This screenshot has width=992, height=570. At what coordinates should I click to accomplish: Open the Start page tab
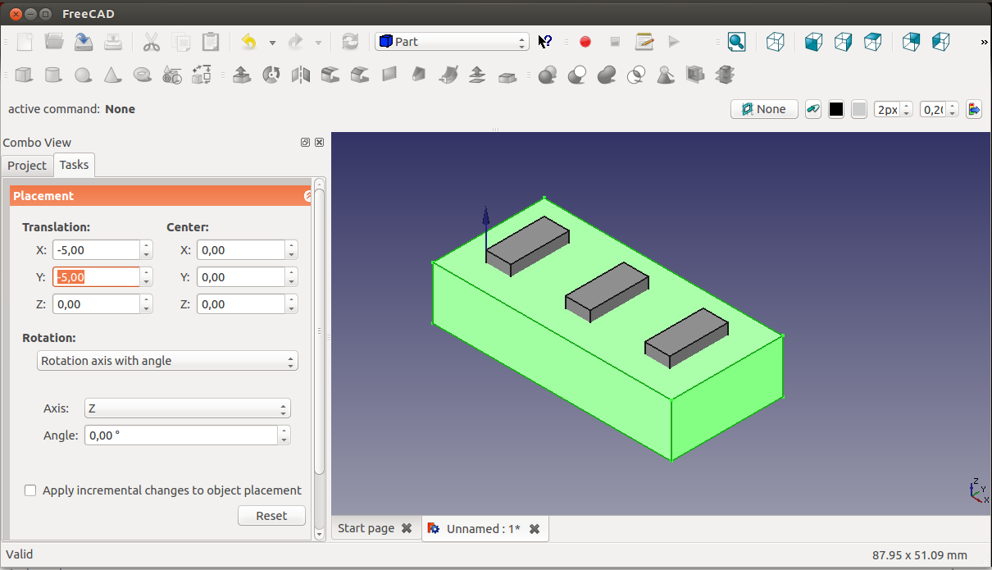click(366, 529)
